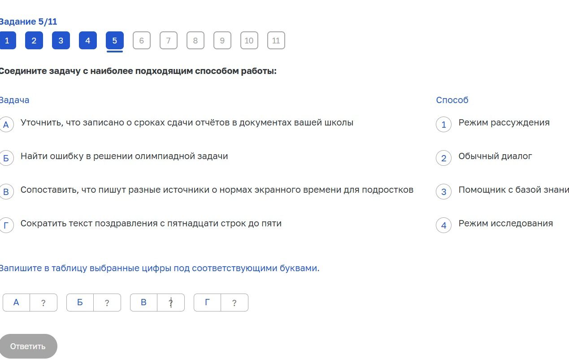Click the 'Задача' column header
The width and height of the screenshot is (569, 359).
tap(14, 100)
